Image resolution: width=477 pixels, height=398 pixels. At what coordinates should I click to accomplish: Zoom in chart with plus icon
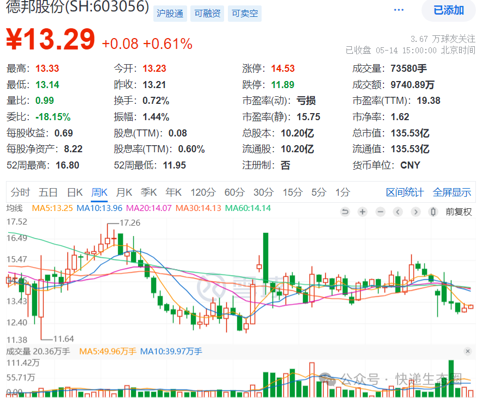point(362,212)
